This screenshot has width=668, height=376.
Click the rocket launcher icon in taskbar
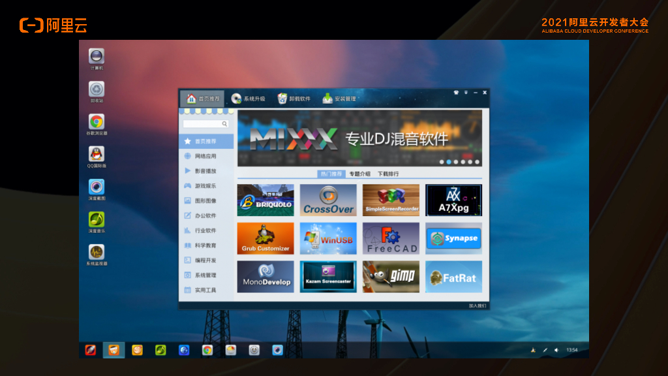tap(90, 350)
